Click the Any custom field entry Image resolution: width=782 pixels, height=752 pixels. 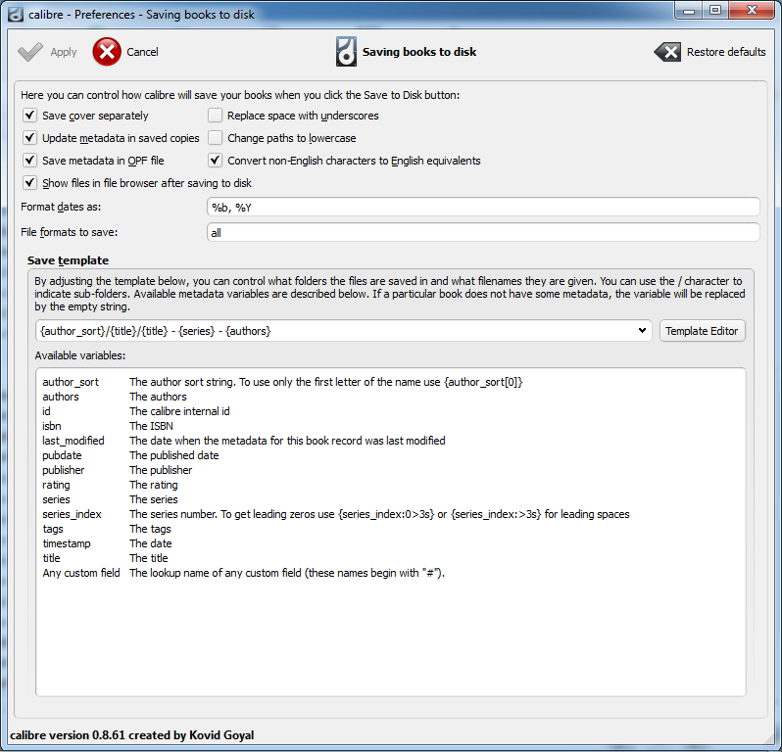pyautogui.click(x=80, y=573)
